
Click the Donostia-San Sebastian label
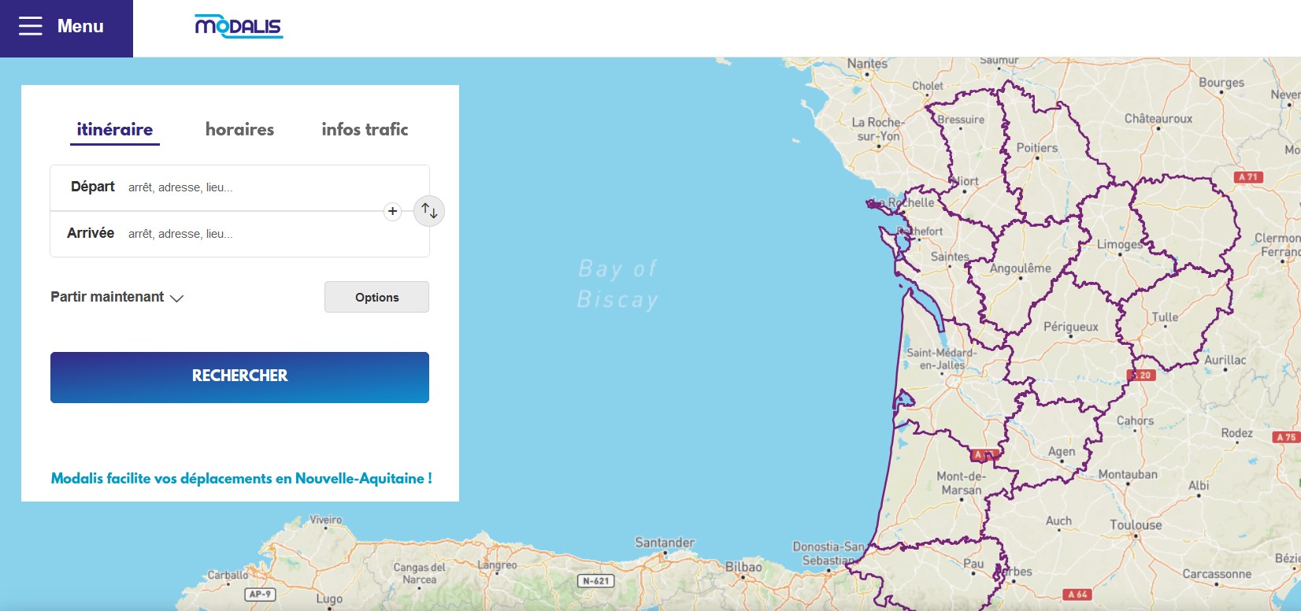[x=829, y=554]
